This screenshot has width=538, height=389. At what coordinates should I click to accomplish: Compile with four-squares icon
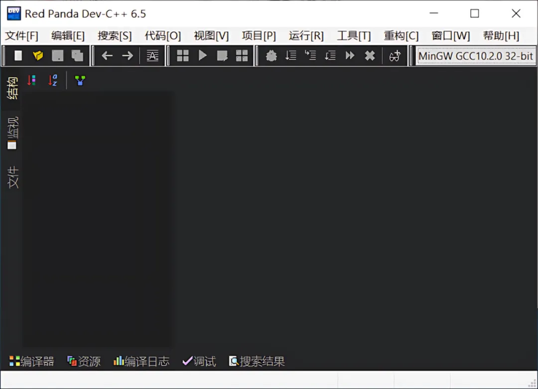[182, 56]
